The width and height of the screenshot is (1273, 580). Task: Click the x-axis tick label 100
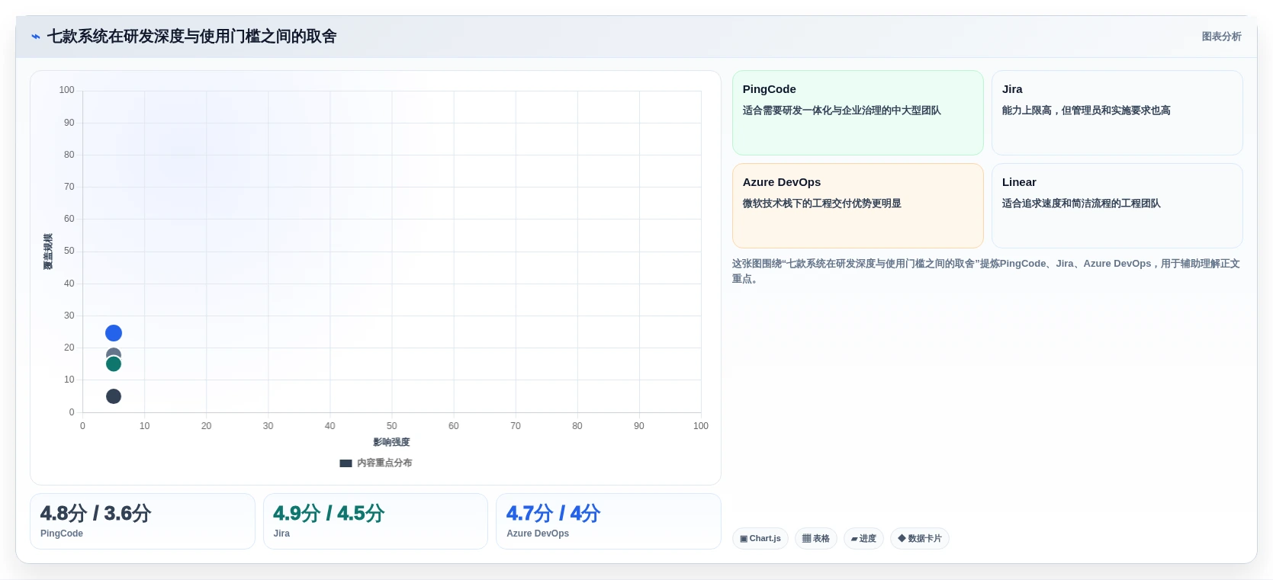700,426
